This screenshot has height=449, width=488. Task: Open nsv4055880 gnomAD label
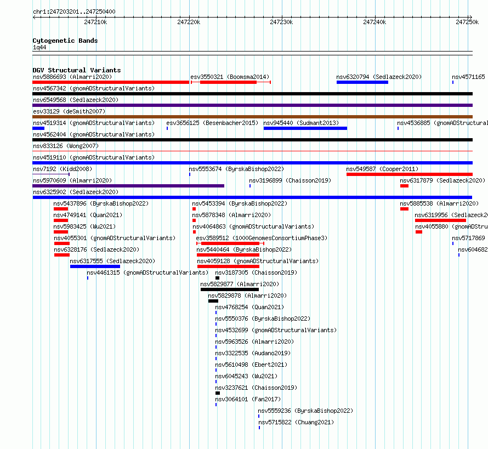(452, 226)
